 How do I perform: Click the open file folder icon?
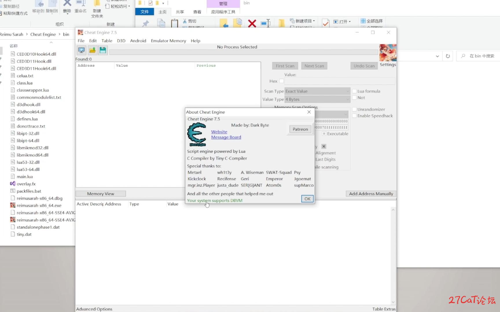(x=92, y=50)
